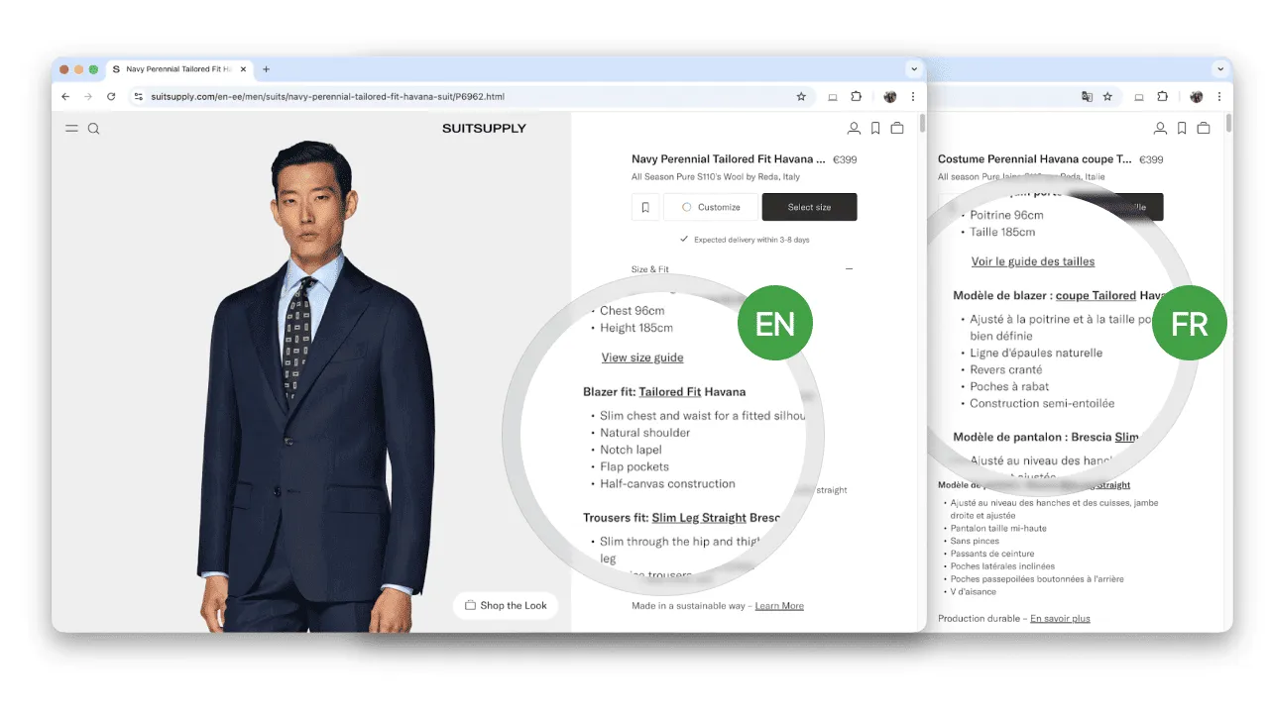
Task: Click the Chrome profile avatar
Action: point(889,96)
